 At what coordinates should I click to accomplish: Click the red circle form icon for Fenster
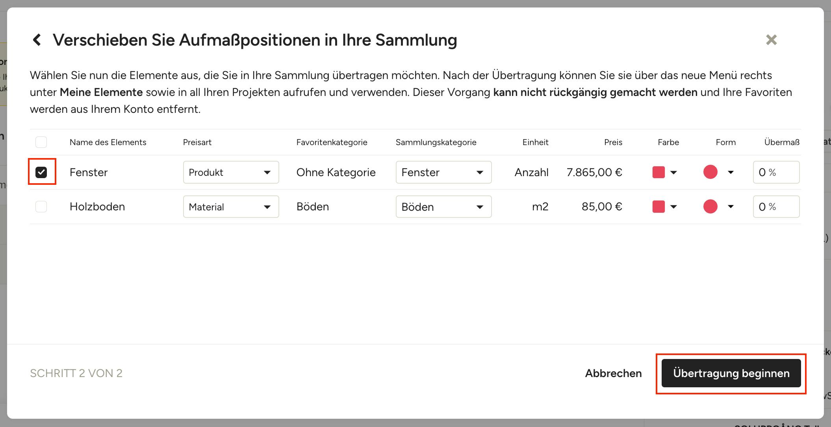click(710, 172)
